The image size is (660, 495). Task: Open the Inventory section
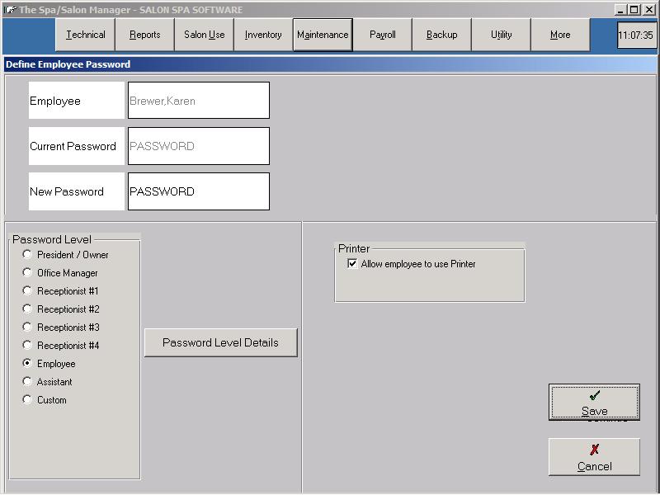coord(263,35)
